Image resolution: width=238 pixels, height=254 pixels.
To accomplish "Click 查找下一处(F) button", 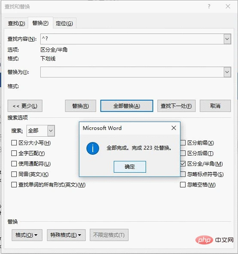I will click(176, 106).
